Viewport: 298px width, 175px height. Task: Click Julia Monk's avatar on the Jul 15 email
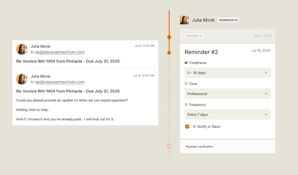click(22, 79)
